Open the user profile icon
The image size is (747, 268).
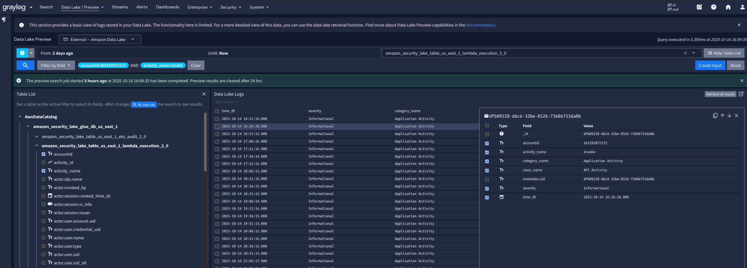743,7
